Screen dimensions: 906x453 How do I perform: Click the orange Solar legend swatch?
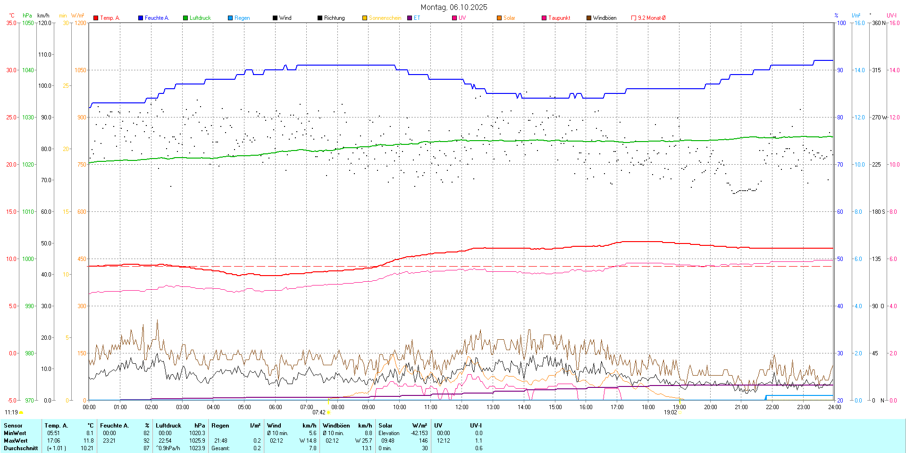(499, 18)
